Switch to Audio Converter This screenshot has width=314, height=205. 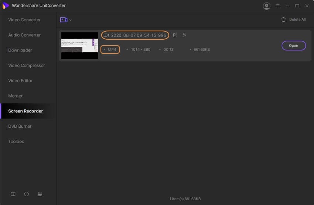tap(24, 35)
